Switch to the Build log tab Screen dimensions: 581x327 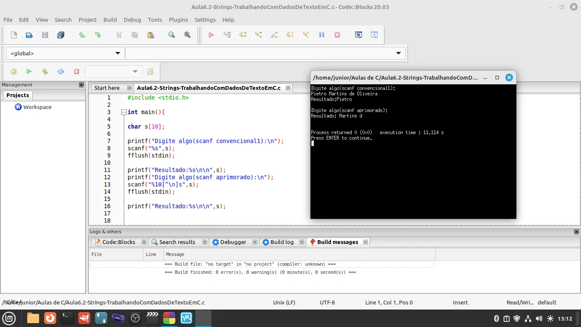pyautogui.click(x=282, y=242)
